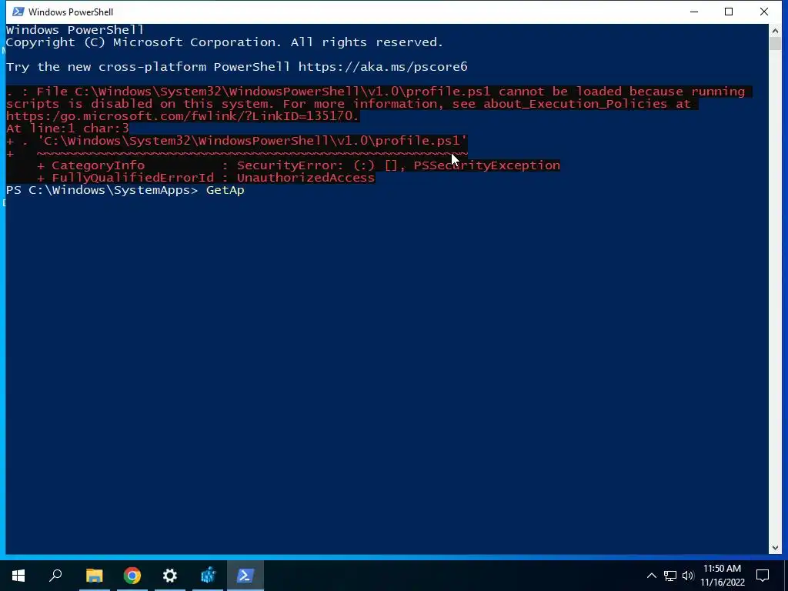Click 'At line:1 char:3' text

tap(68, 129)
